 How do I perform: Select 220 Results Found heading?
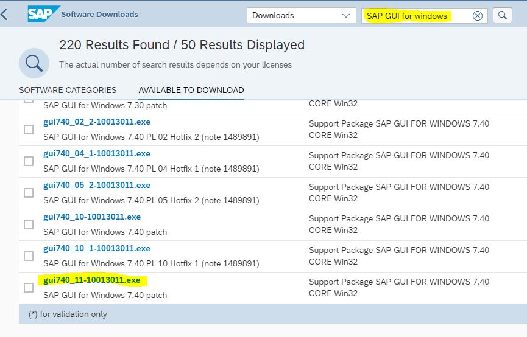pos(182,44)
